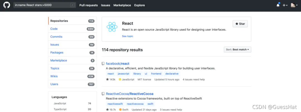Click repo icon beside facebook/react
The image size is (301, 112).
103,64
